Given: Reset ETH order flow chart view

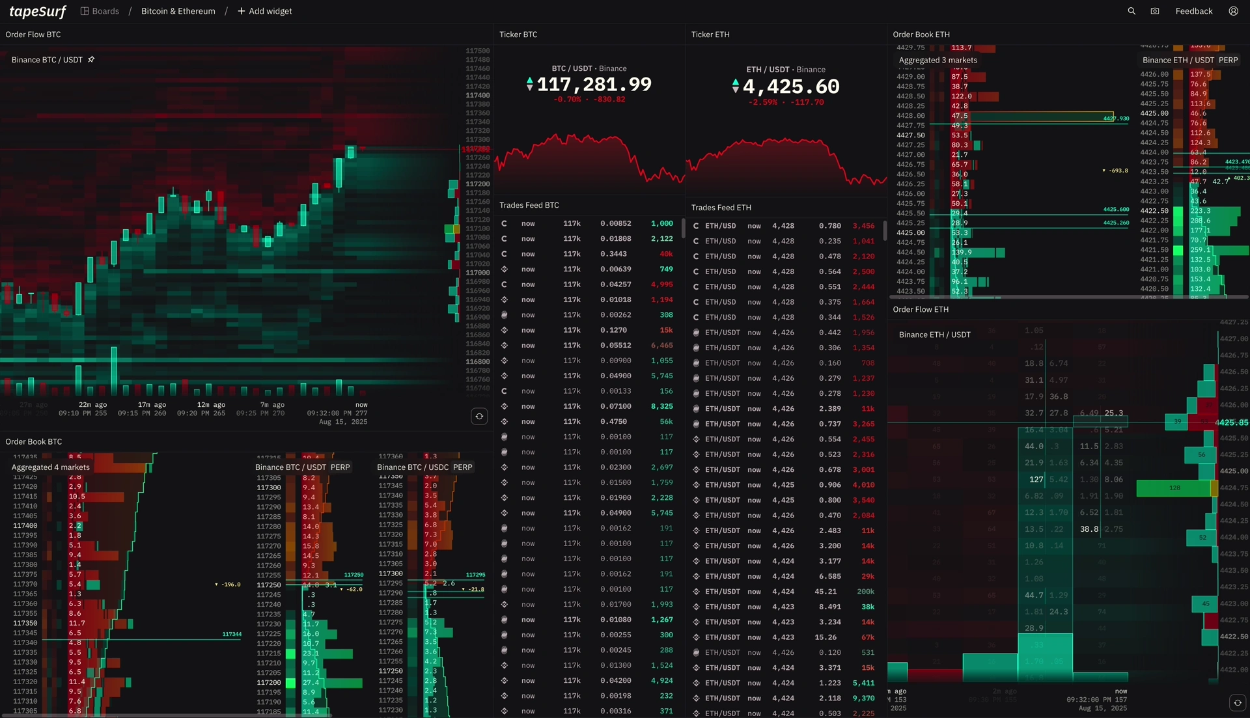Looking at the screenshot, I should [1237, 702].
